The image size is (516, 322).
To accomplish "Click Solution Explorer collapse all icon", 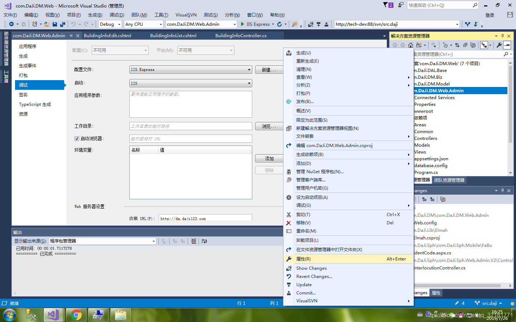I will coord(465,45).
